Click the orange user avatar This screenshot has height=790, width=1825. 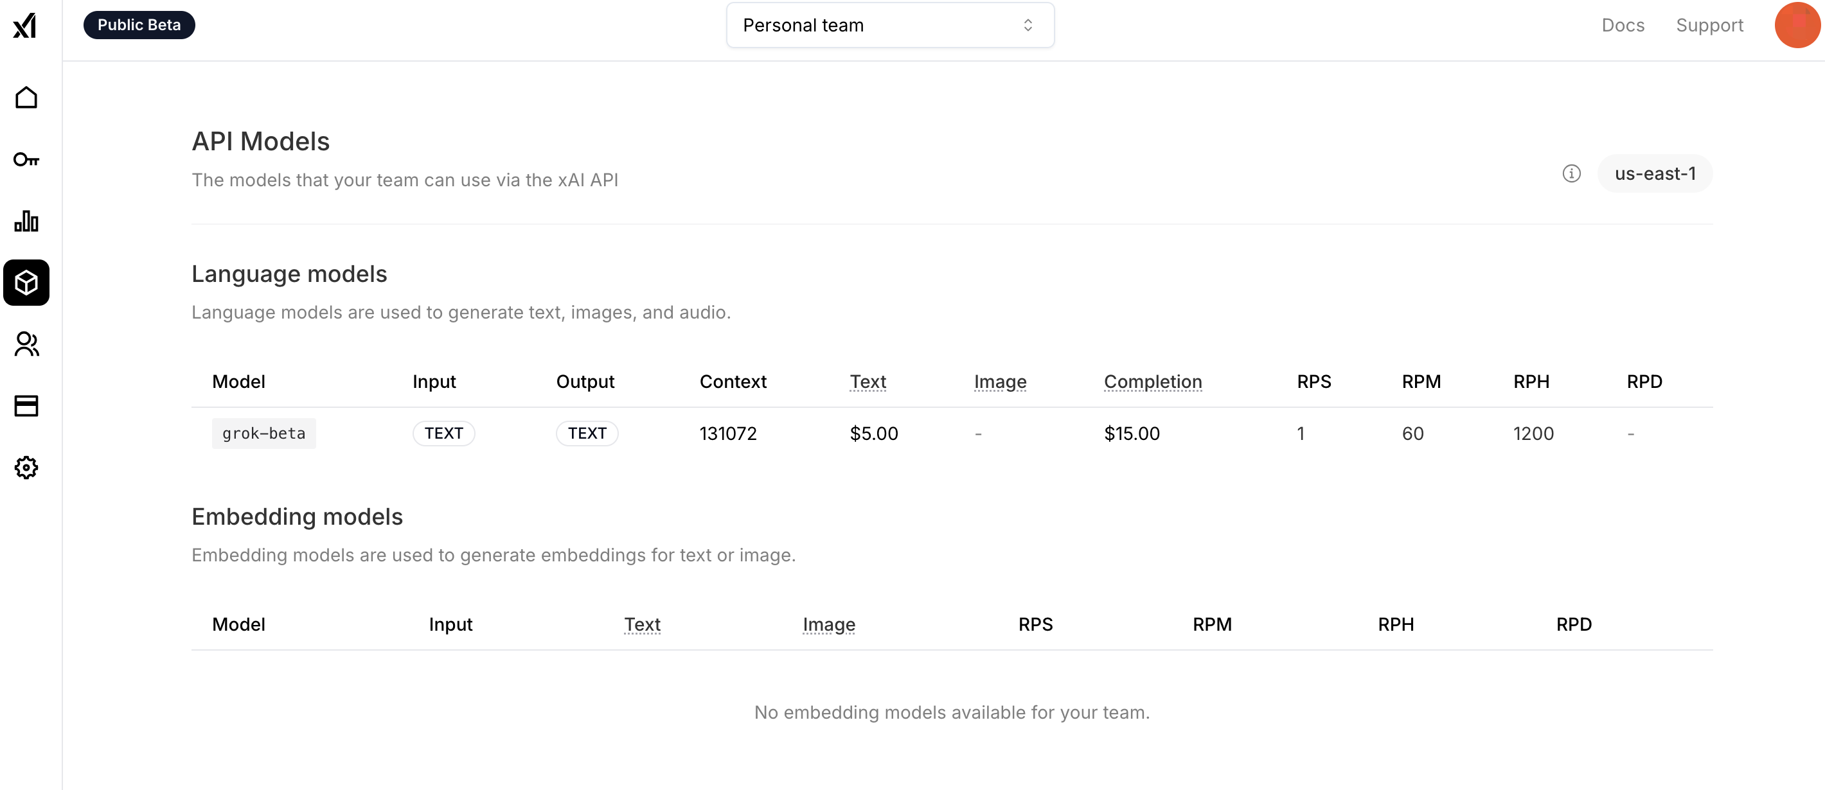[1797, 26]
